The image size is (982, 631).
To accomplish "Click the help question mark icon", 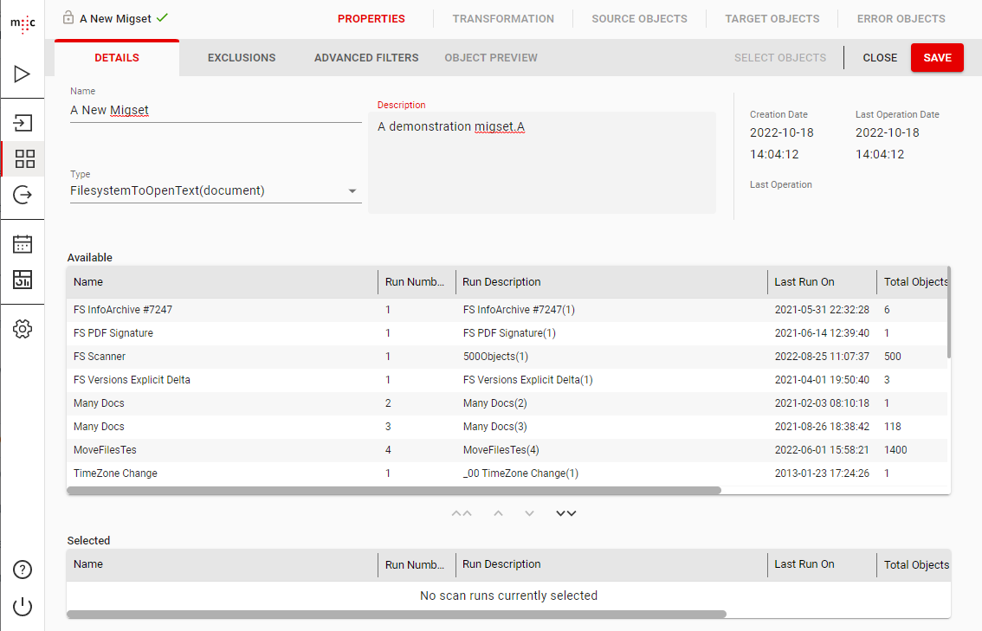I will pyautogui.click(x=23, y=570).
